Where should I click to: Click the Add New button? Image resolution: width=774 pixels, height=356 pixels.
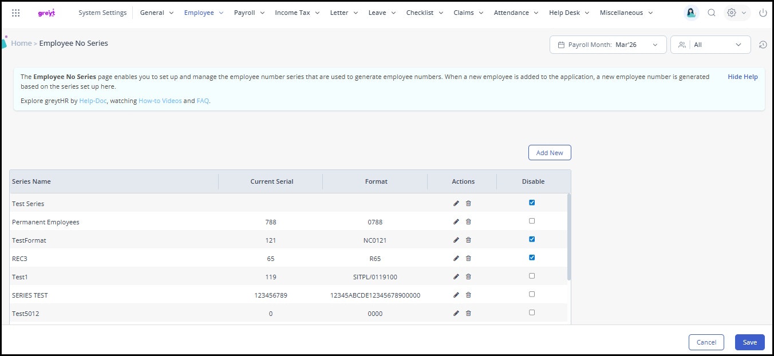(x=549, y=153)
